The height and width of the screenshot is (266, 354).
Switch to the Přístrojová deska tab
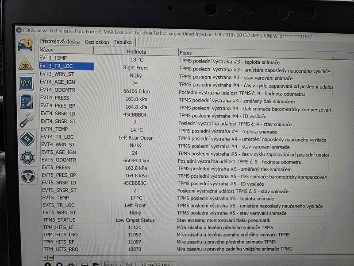pyautogui.click(x=60, y=42)
